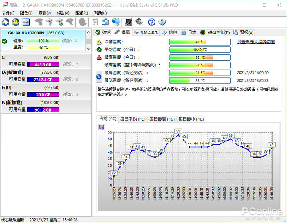Click the 40.49 °C average temperature bar
Screen dimensions: 287x223
pyautogui.click(x=200, y=50)
